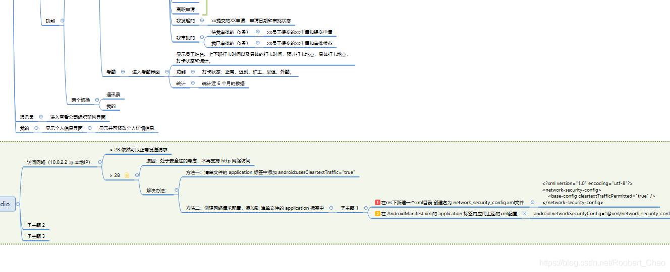This screenshot has height=272, width=670.
Task: Select the > 28 topic text
Action: (115, 175)
